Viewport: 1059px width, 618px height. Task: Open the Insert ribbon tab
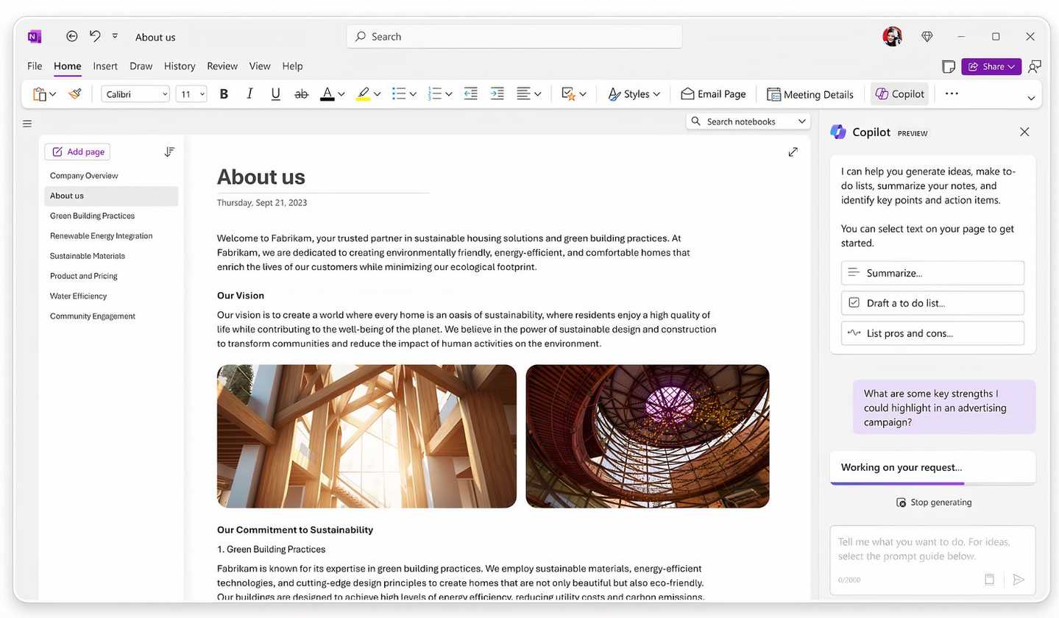[x=105, y=65]
